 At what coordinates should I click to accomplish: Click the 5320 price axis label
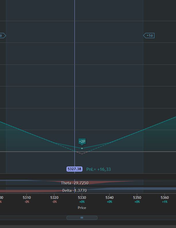tap(54, 197)
